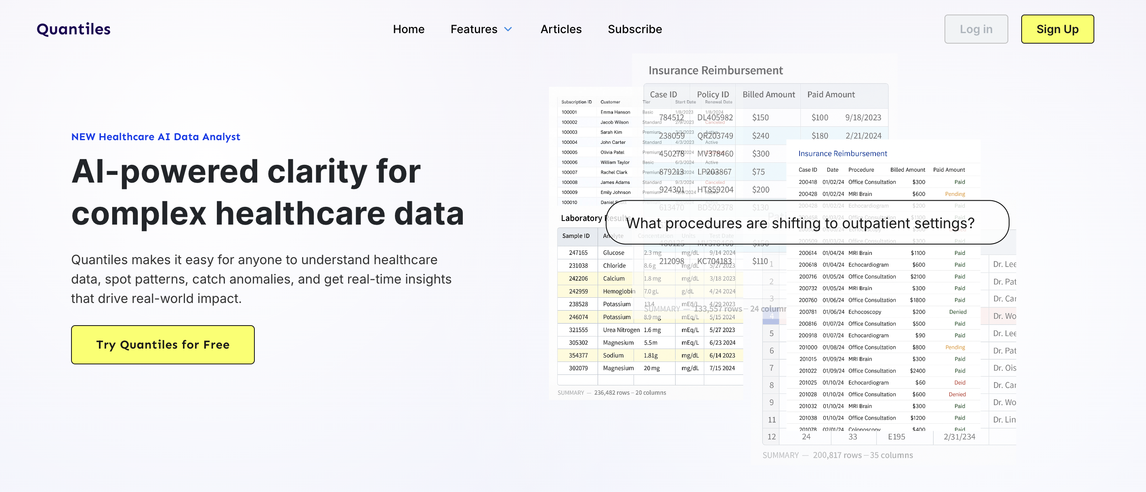The height and width of the screenshot is (492, 1146).
Task: Select the Calcium lab result row
Action: (x=650, y=278)
